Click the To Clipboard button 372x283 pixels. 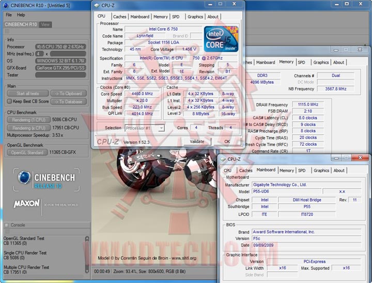[x=68, y=93]
